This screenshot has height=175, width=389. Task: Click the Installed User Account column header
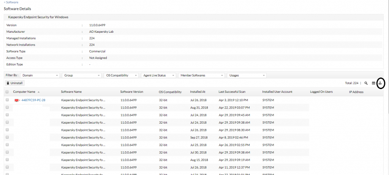277,92
